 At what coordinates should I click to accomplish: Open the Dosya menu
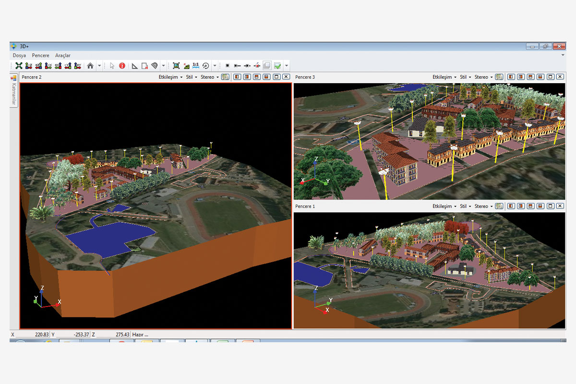tap(19, 56)
